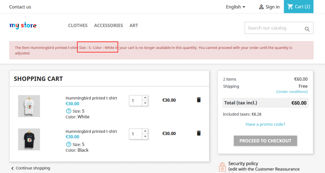Click the search magnifier icon
This screenshot has height=173, width=325.
point(307,29)
